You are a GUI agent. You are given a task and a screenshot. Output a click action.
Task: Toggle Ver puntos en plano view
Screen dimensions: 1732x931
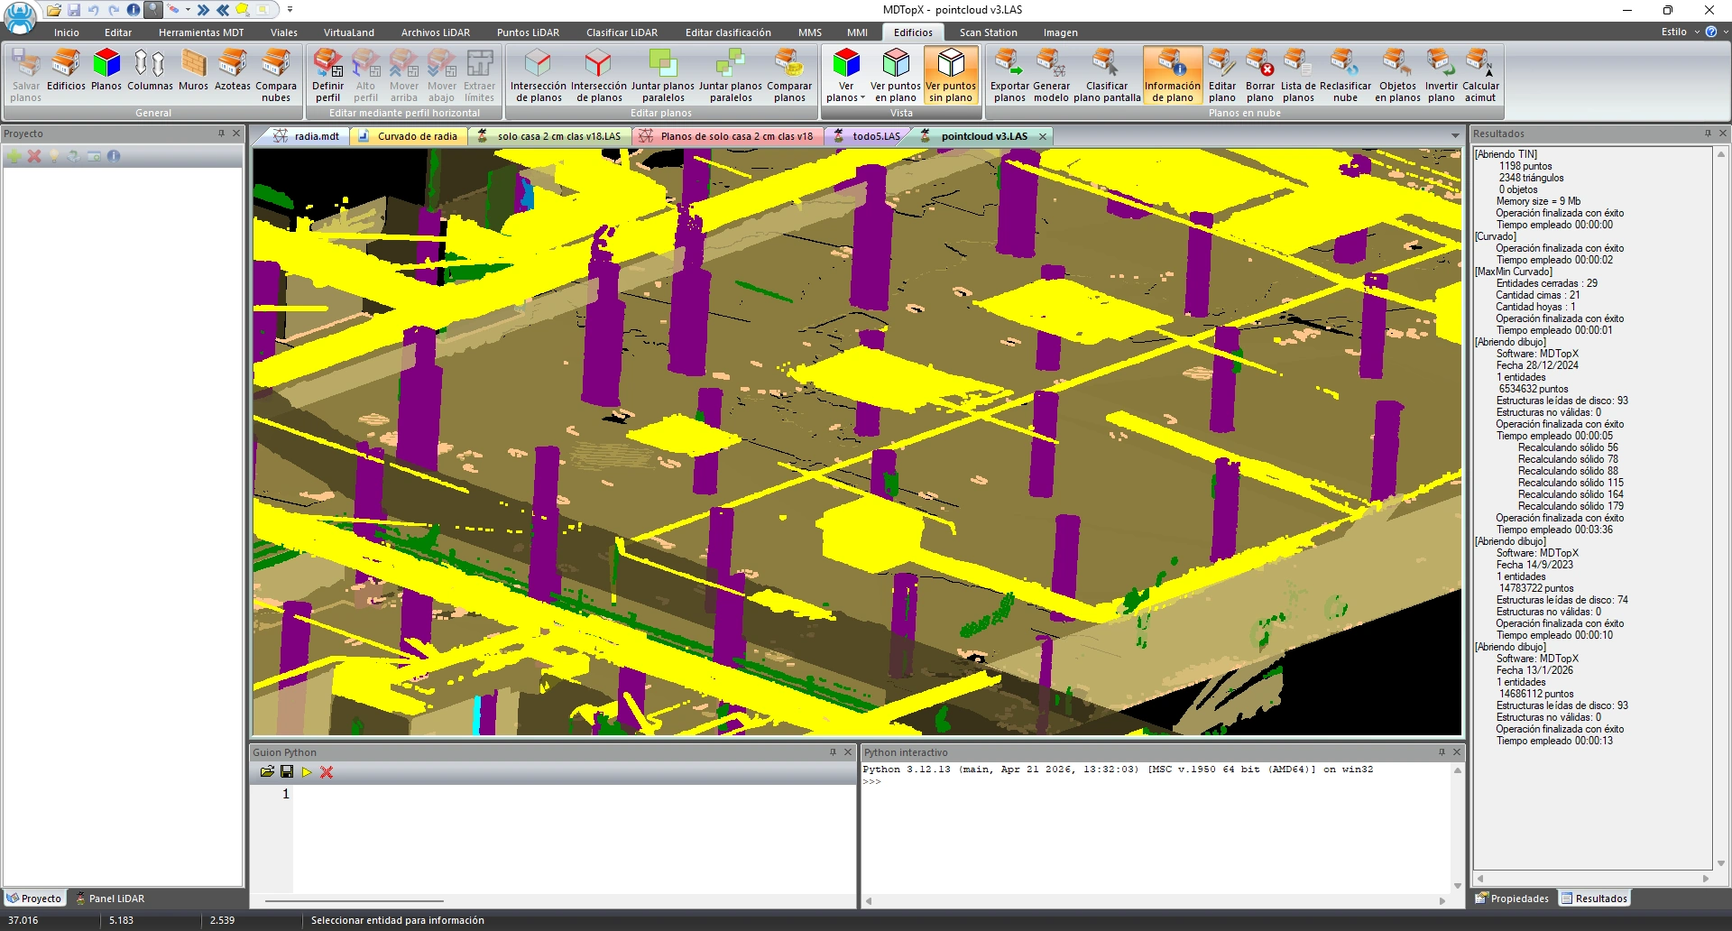pyautogui.click(x=896, y=76)
